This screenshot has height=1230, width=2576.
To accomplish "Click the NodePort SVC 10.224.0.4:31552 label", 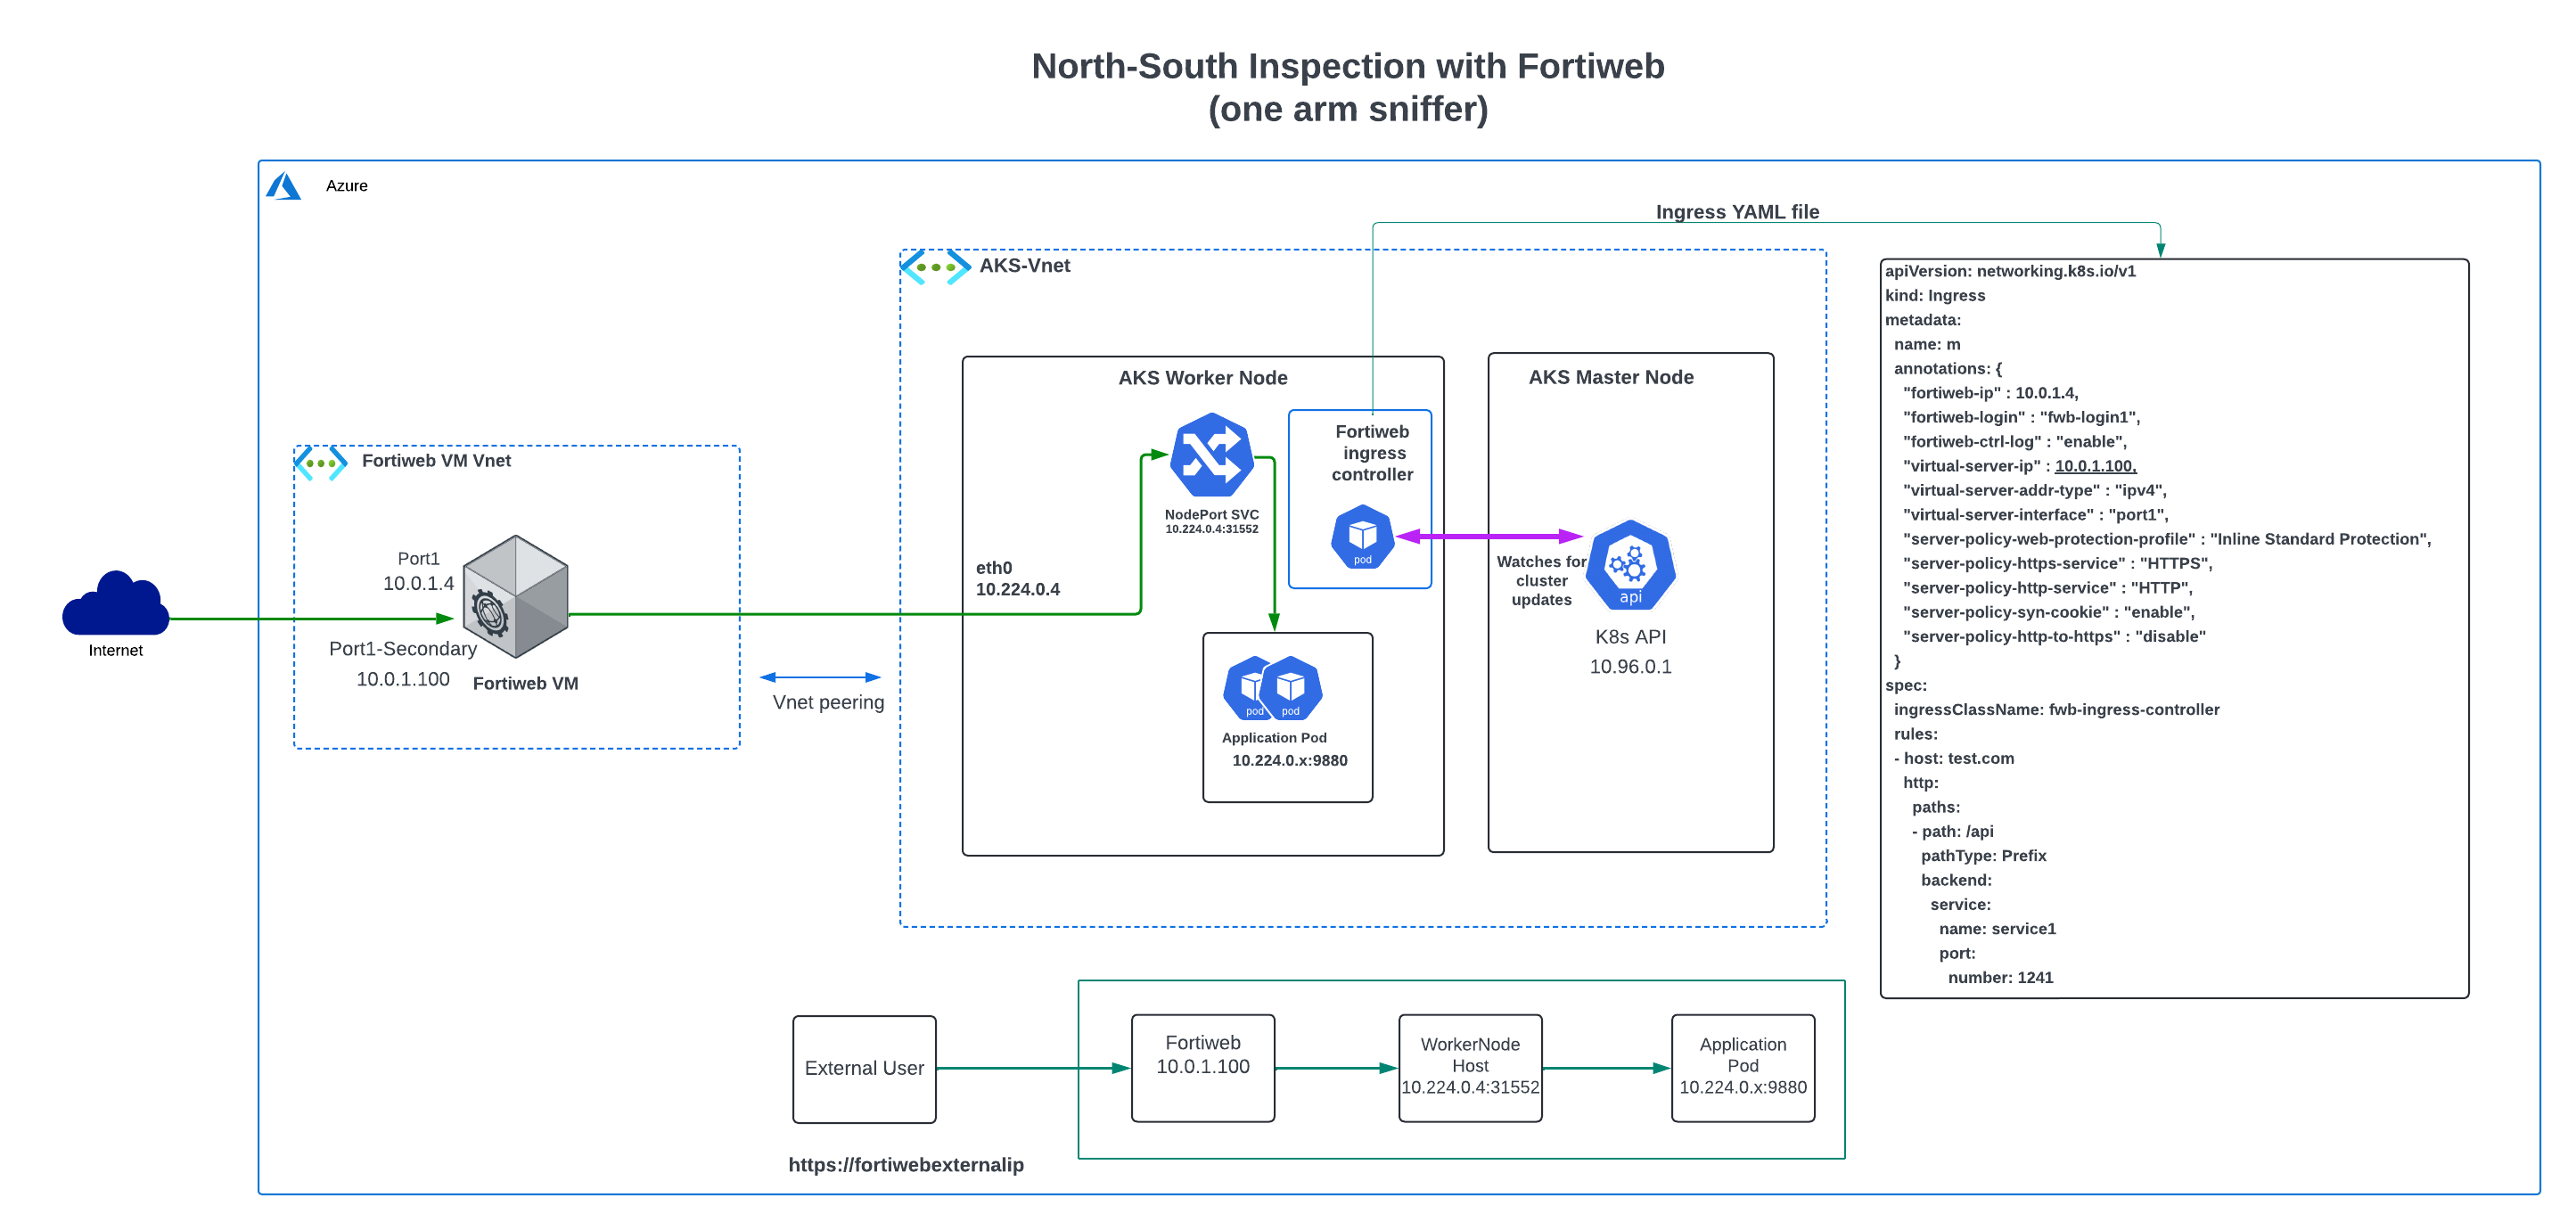I will (x=1211, y=521).
